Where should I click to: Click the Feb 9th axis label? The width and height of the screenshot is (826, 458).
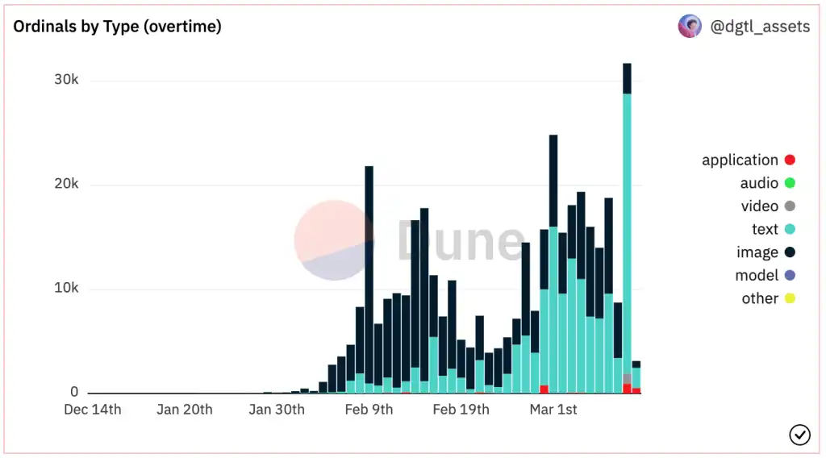(369, 410)
